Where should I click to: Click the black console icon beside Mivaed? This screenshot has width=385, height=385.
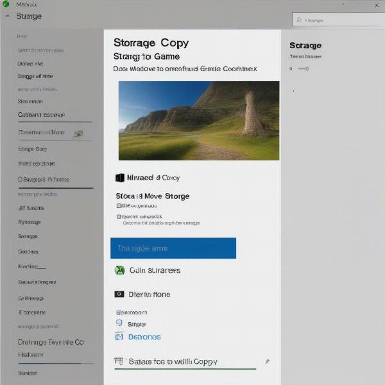point(120,178)
